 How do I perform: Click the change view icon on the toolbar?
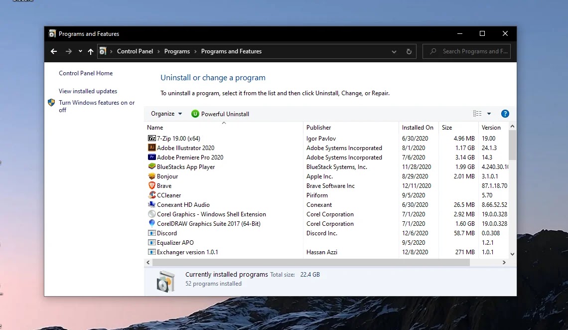(x=477, y=114)
